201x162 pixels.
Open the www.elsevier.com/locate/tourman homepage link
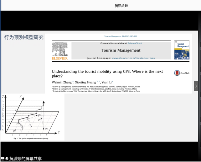pyautogui.click(x=132, y=58)
